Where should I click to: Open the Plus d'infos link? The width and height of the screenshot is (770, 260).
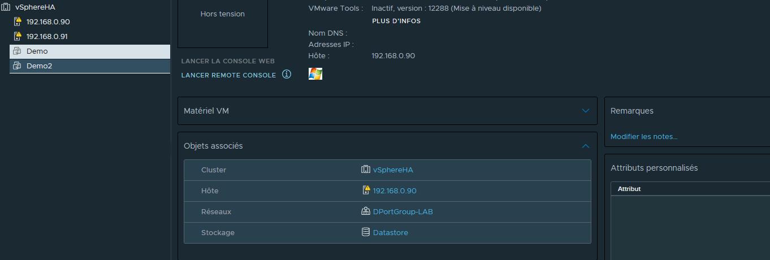(396, 21)
